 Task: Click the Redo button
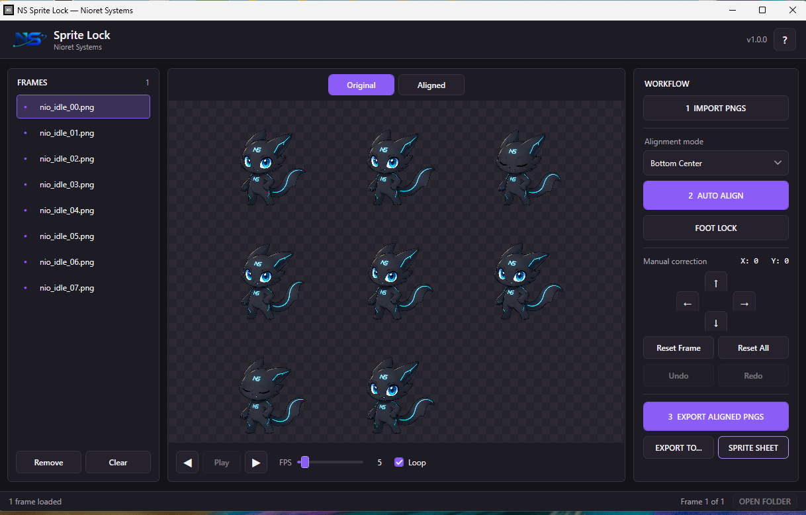coord(753,375)
